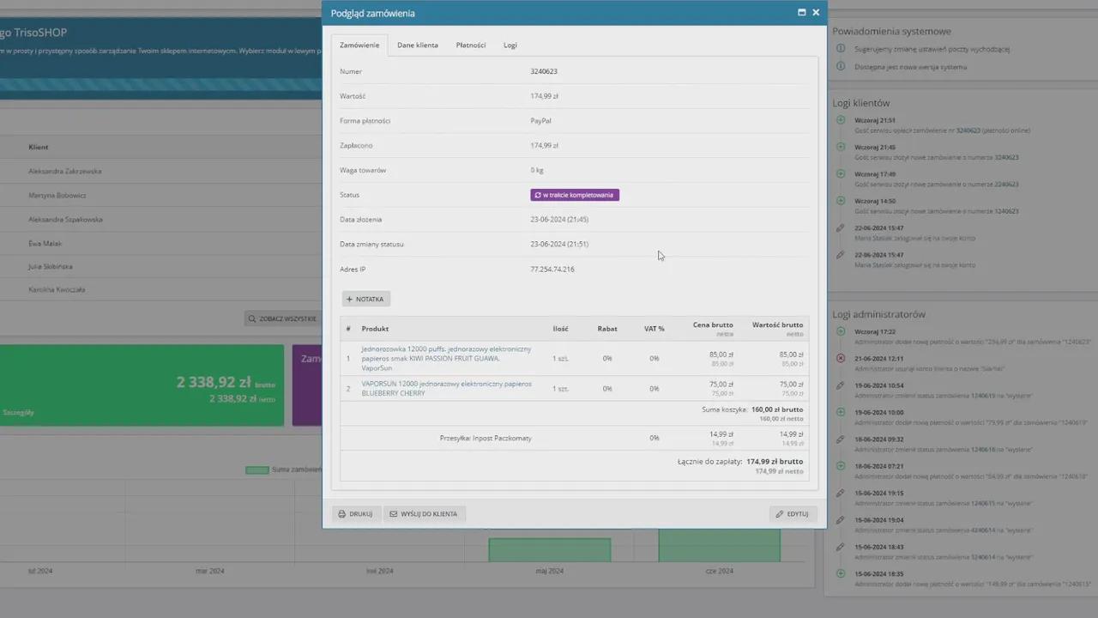The image size is (1098, 618).
Task: Click the info icon beside the new system version notice
Action: click(841, 67)
